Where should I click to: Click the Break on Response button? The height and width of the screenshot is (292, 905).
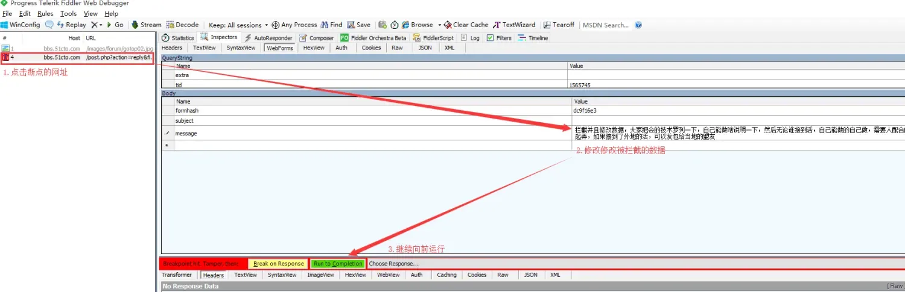pyautogui.click(x=278, y=264)
